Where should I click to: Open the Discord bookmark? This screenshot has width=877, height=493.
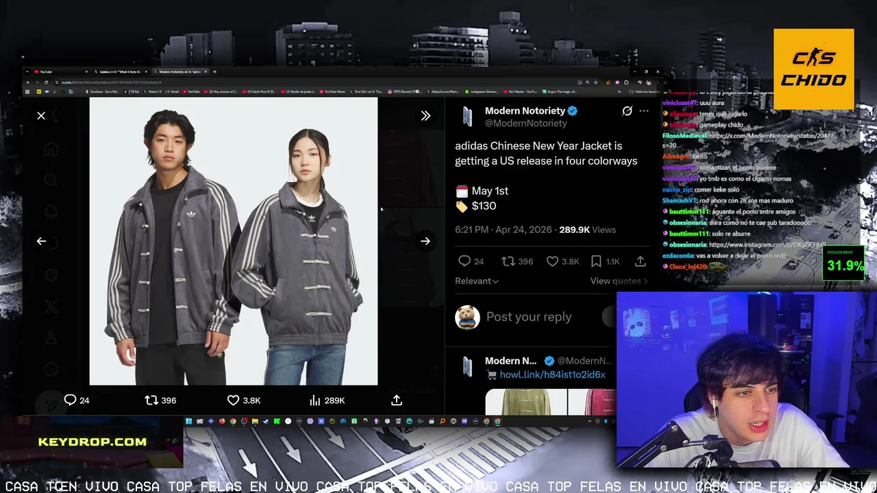tap(404, 91)
